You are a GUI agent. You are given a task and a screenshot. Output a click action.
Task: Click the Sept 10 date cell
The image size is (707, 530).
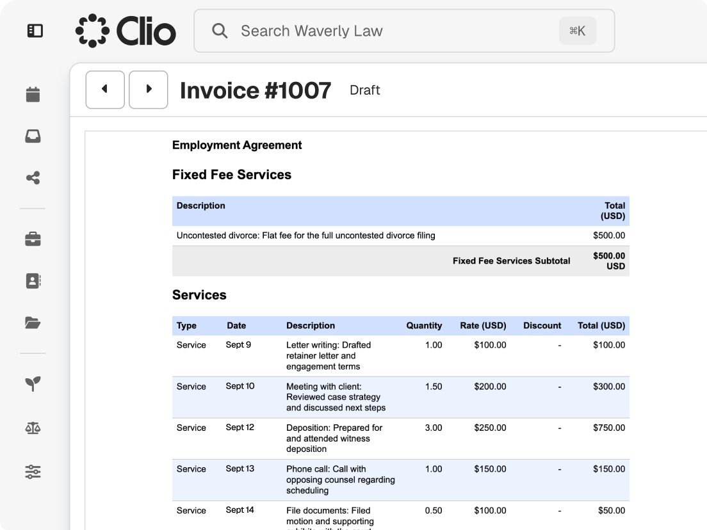[240, 386]
